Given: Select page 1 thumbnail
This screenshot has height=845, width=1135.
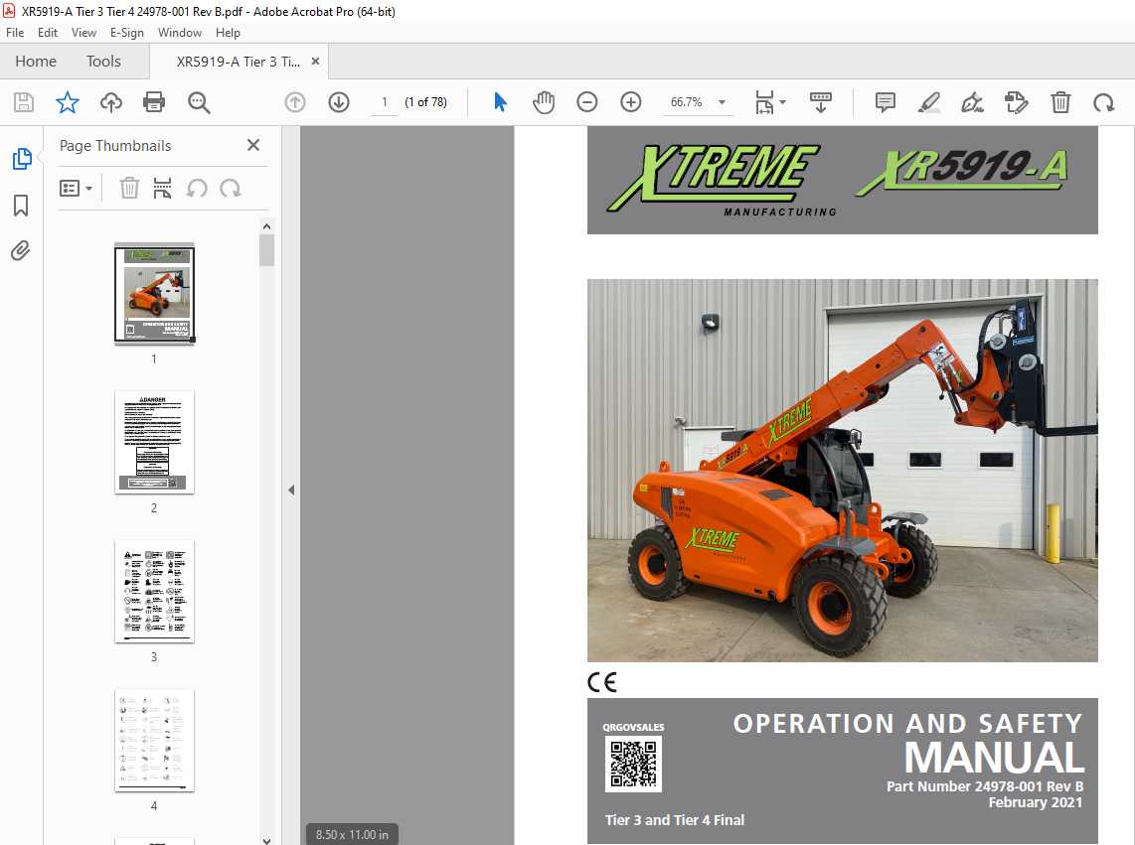Looking at the screenshot, I should 154,293.
